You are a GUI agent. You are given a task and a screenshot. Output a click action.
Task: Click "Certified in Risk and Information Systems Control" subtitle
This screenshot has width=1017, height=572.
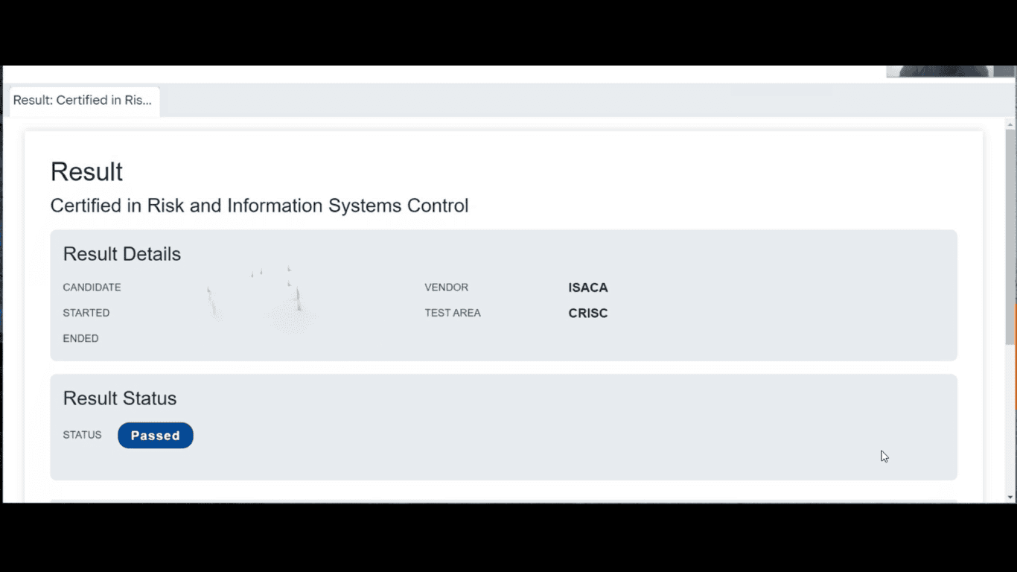tap(259, 206)
